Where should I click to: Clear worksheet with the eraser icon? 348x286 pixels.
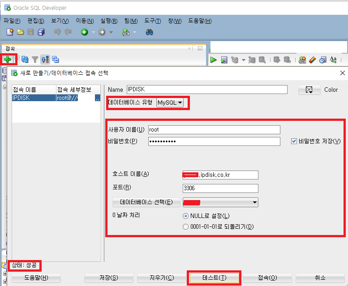click(312, 60)
